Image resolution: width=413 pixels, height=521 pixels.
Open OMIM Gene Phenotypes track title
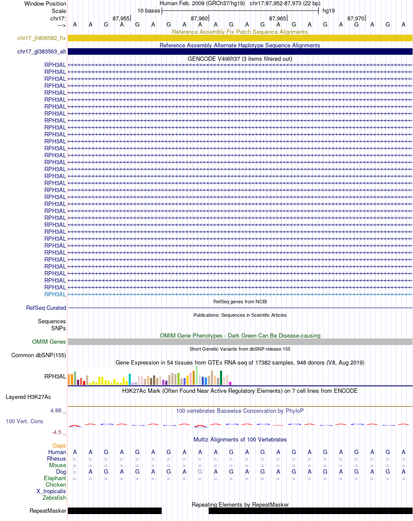[x=240, y=335]
